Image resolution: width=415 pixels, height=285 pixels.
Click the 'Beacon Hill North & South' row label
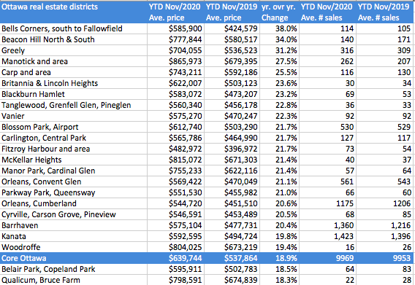pyautogui.click(x=74, y=39)
